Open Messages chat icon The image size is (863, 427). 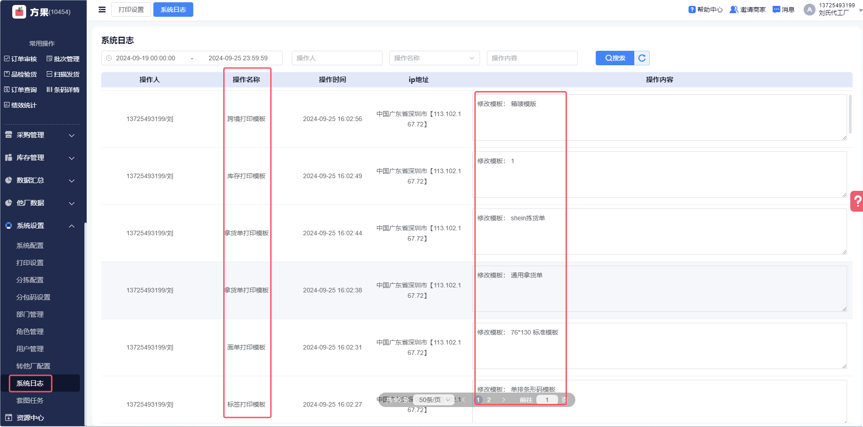point(776,10)
